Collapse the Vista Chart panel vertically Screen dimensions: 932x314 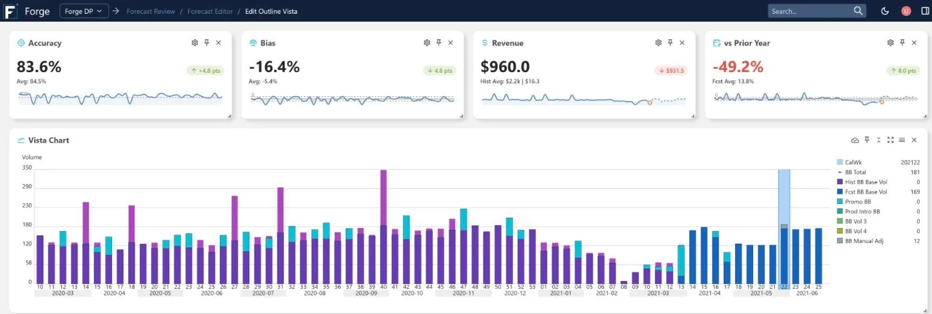coord(878,140)
